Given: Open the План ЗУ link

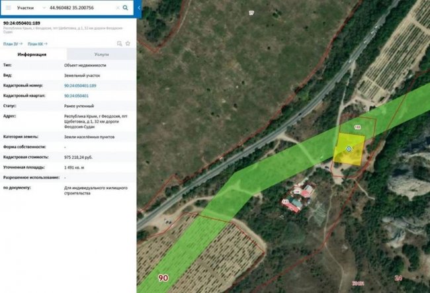Looking at the screenshot, I should 13,44.
